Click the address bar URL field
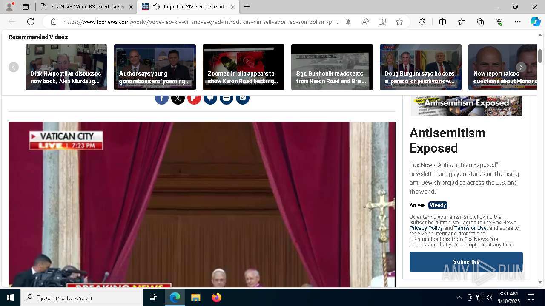545x306 pixels. click(x=201, y=22)
